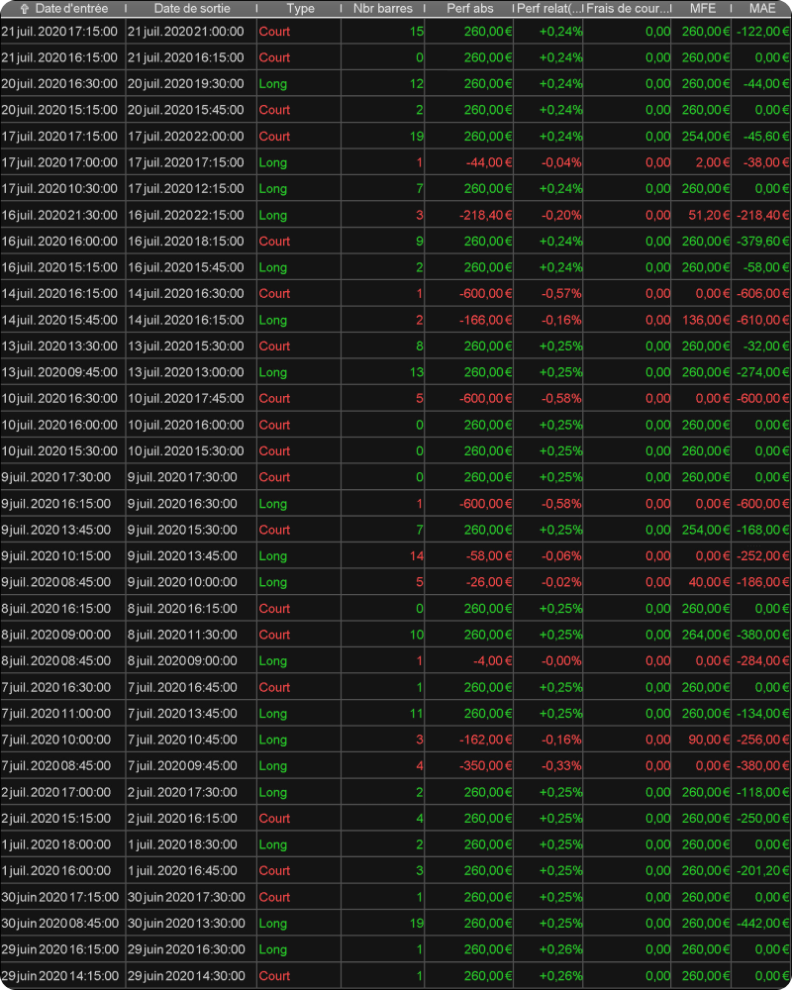Click the MAE column header

click(760, 8)
